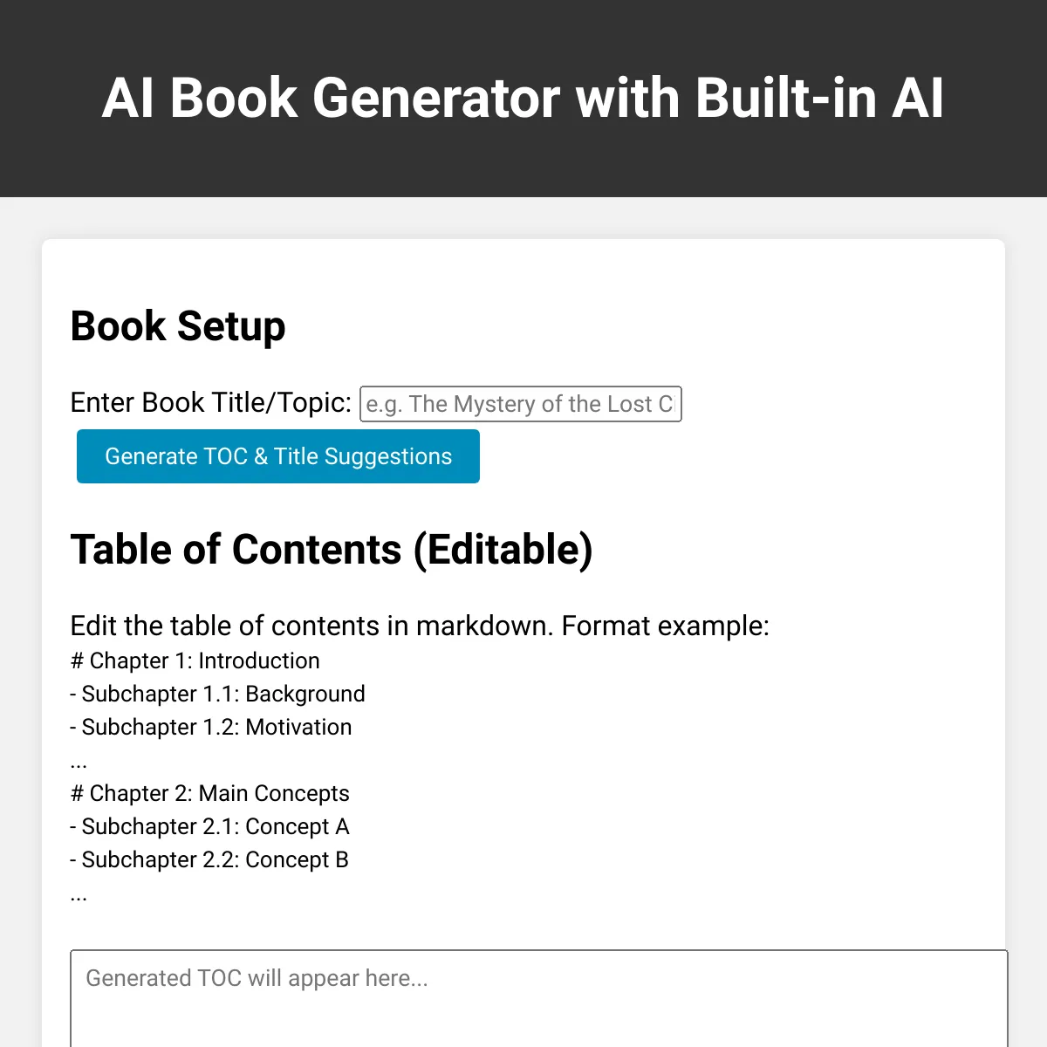Click the Chapter 1: Introduction example line
The width and height of the screenshot is (1047, 1047).
coord(195,661)
